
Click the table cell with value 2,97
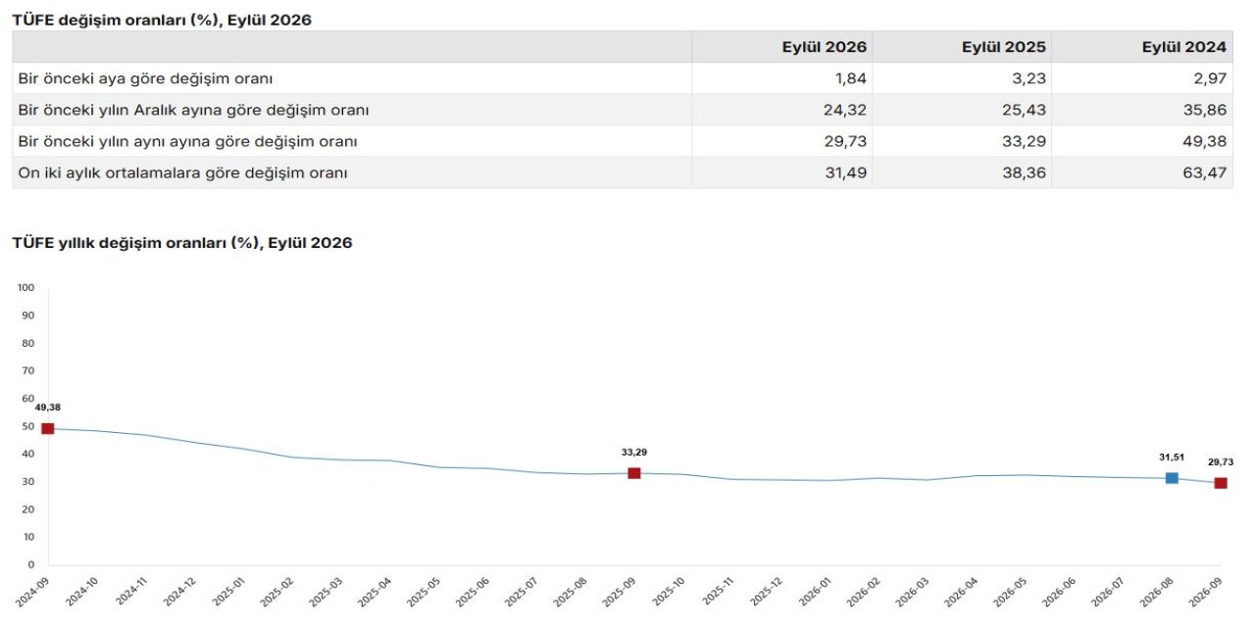coord(1142,78)
